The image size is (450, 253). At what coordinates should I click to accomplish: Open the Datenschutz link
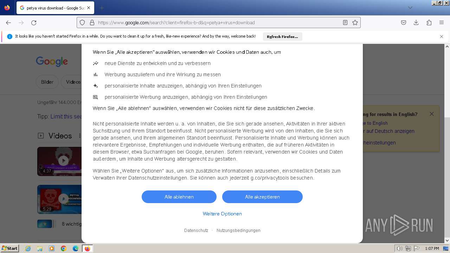click(196, 231)
